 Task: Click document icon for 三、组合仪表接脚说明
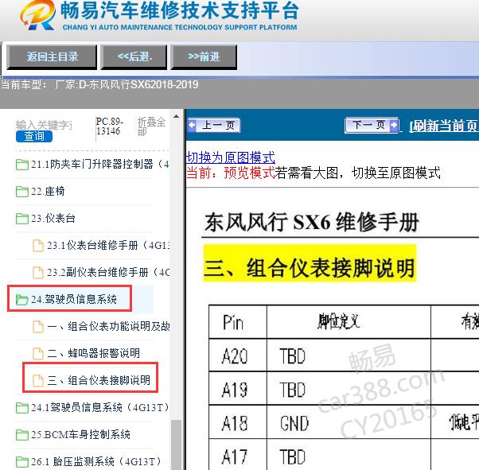[x=38, y=380]
